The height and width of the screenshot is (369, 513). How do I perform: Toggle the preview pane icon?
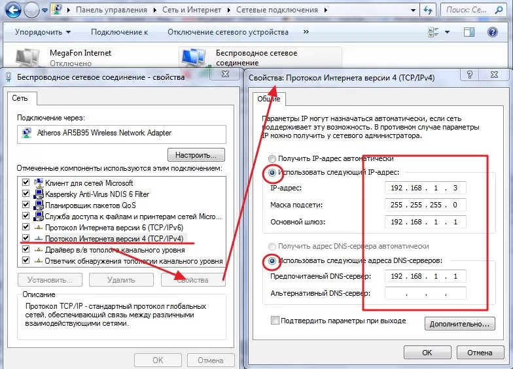pos(469,32)
